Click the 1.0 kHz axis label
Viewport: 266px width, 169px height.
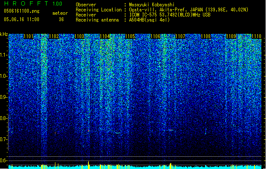coord(4,76)
